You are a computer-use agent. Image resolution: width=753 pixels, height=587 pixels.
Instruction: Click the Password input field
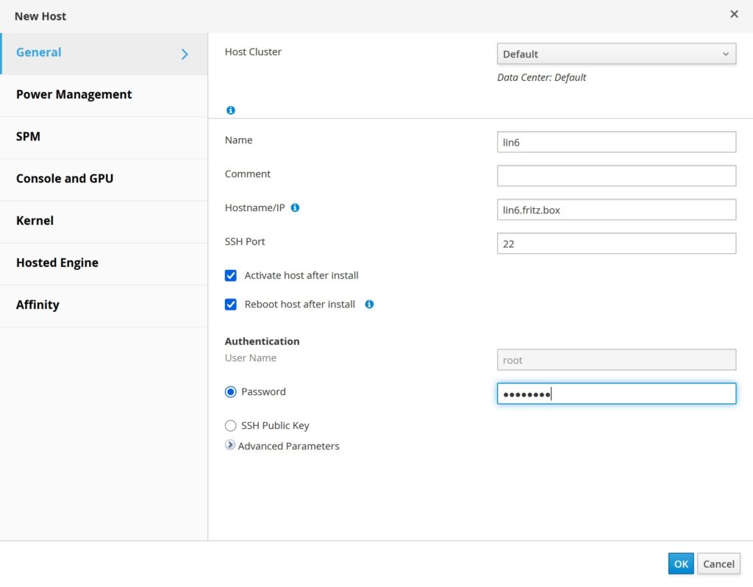(x=616, y=394)
